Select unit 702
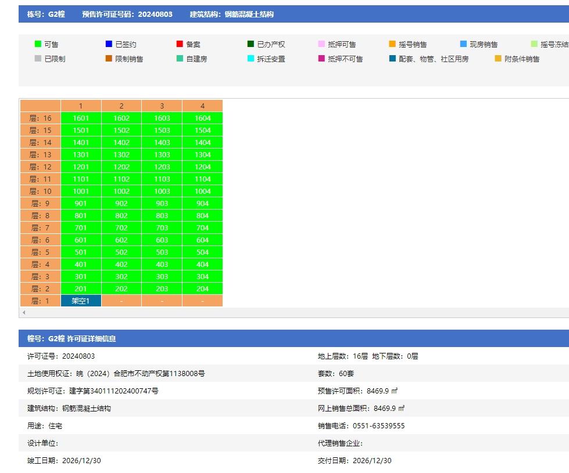Viewport: 569px width, 473px height. tap(121, 228)
